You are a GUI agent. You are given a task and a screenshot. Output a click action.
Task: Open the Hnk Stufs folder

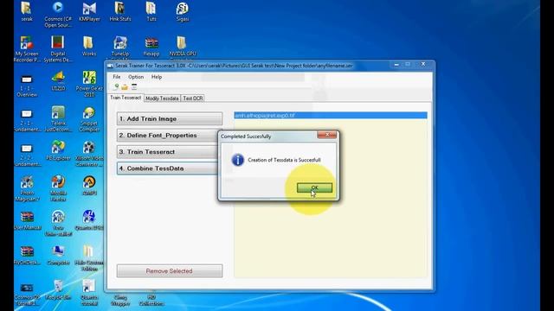coord(120,11)
